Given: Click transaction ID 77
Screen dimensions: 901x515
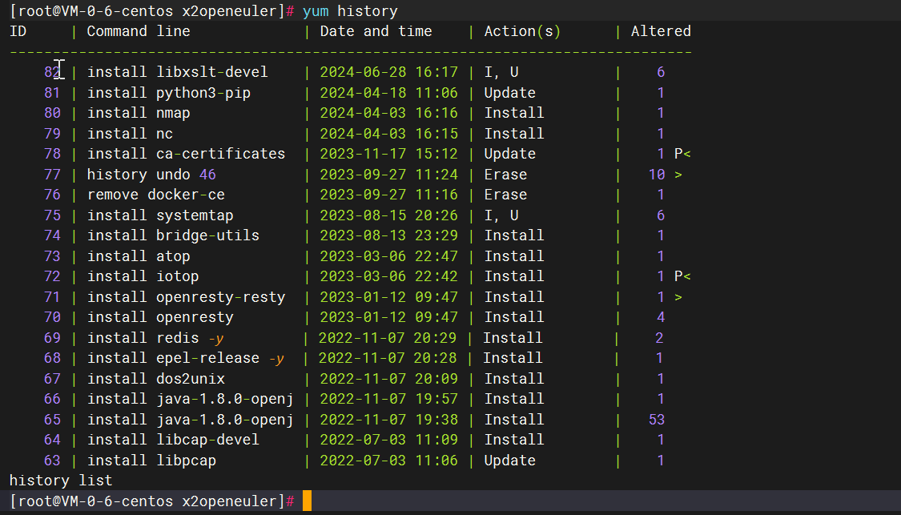Looking at the screenshot, I should [52, 175].
